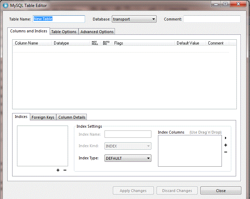Viewport: 250px width, 199px height.
Task: Minimize the MySQL Table Editor window
Action: pyautogui.click(x=216, y=4)
